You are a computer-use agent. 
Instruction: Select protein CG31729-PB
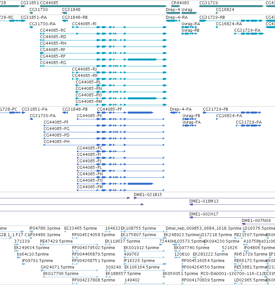[232, 113]
